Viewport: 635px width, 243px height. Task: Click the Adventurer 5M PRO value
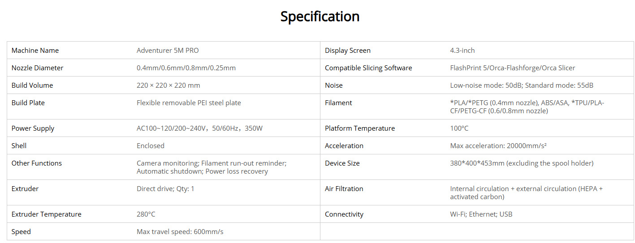168,51
